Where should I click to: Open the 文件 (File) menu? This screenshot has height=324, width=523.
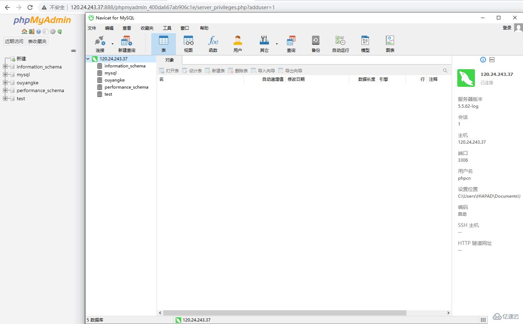[x=92, y=28]
